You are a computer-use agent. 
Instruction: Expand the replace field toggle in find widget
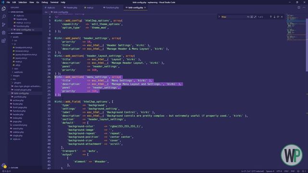218,17
